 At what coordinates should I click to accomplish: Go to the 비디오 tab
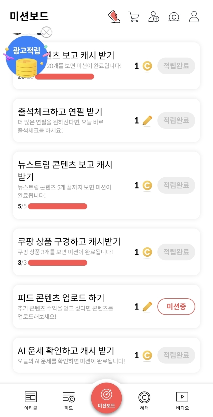(x=182, y=400)
